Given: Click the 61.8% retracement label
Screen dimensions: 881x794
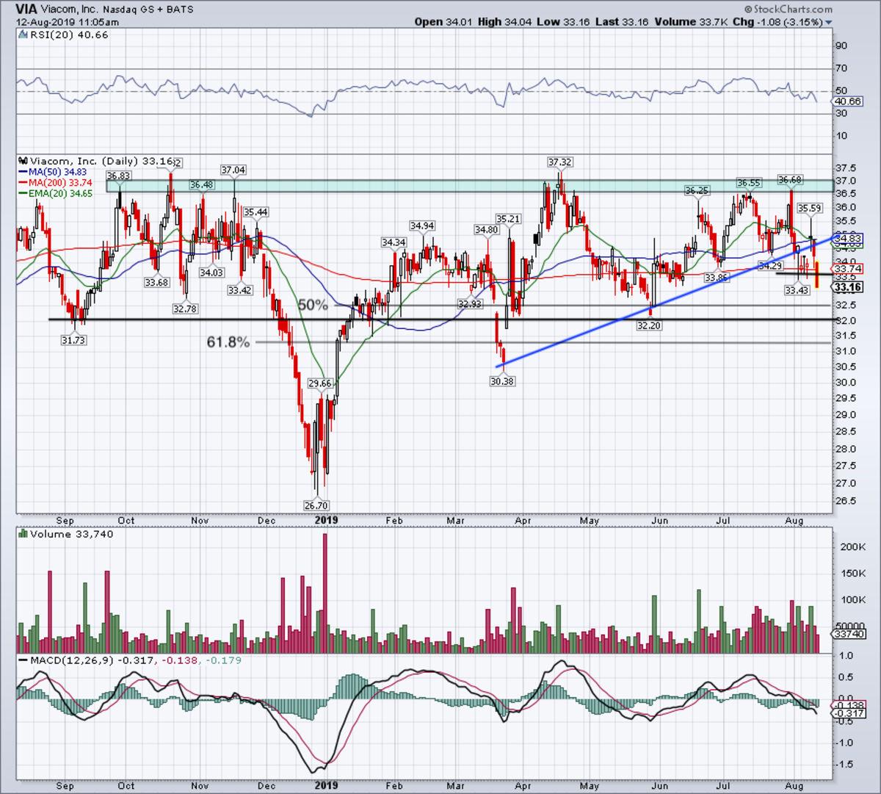Looking at the screenshot, I should tap(228, 342).
